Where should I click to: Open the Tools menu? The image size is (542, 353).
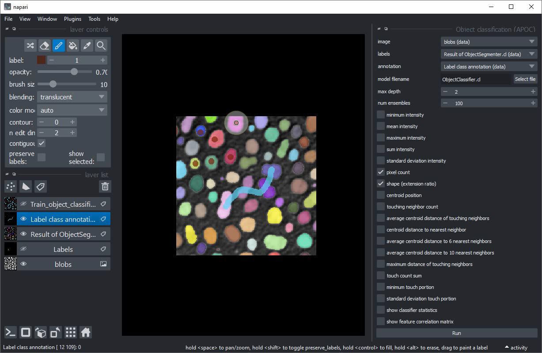(x=94, y=19)
